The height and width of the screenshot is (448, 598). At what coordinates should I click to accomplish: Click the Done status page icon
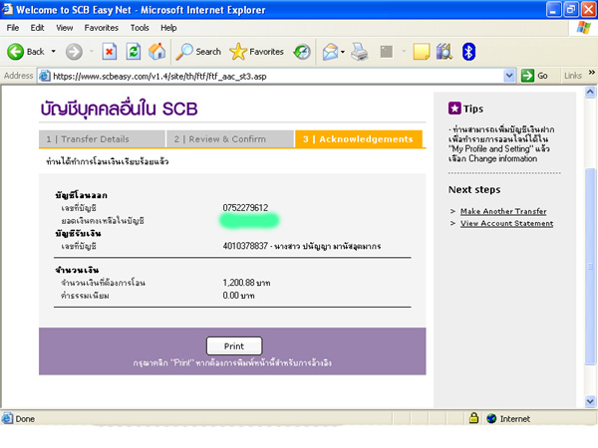(x=7, y=419)
